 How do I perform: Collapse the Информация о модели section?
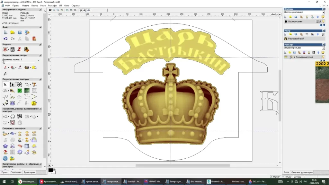pyautogui.click(x=40, y=10)
